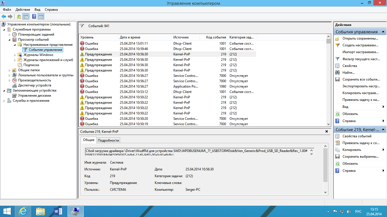Image resolution: width=387 pixels, height=217 pixels.
Task: Collapse the События управления actions section
Action: (x=383, y=32)
